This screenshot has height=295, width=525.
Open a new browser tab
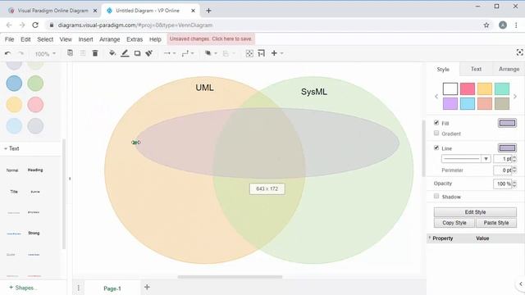click(x=208, y=11)
